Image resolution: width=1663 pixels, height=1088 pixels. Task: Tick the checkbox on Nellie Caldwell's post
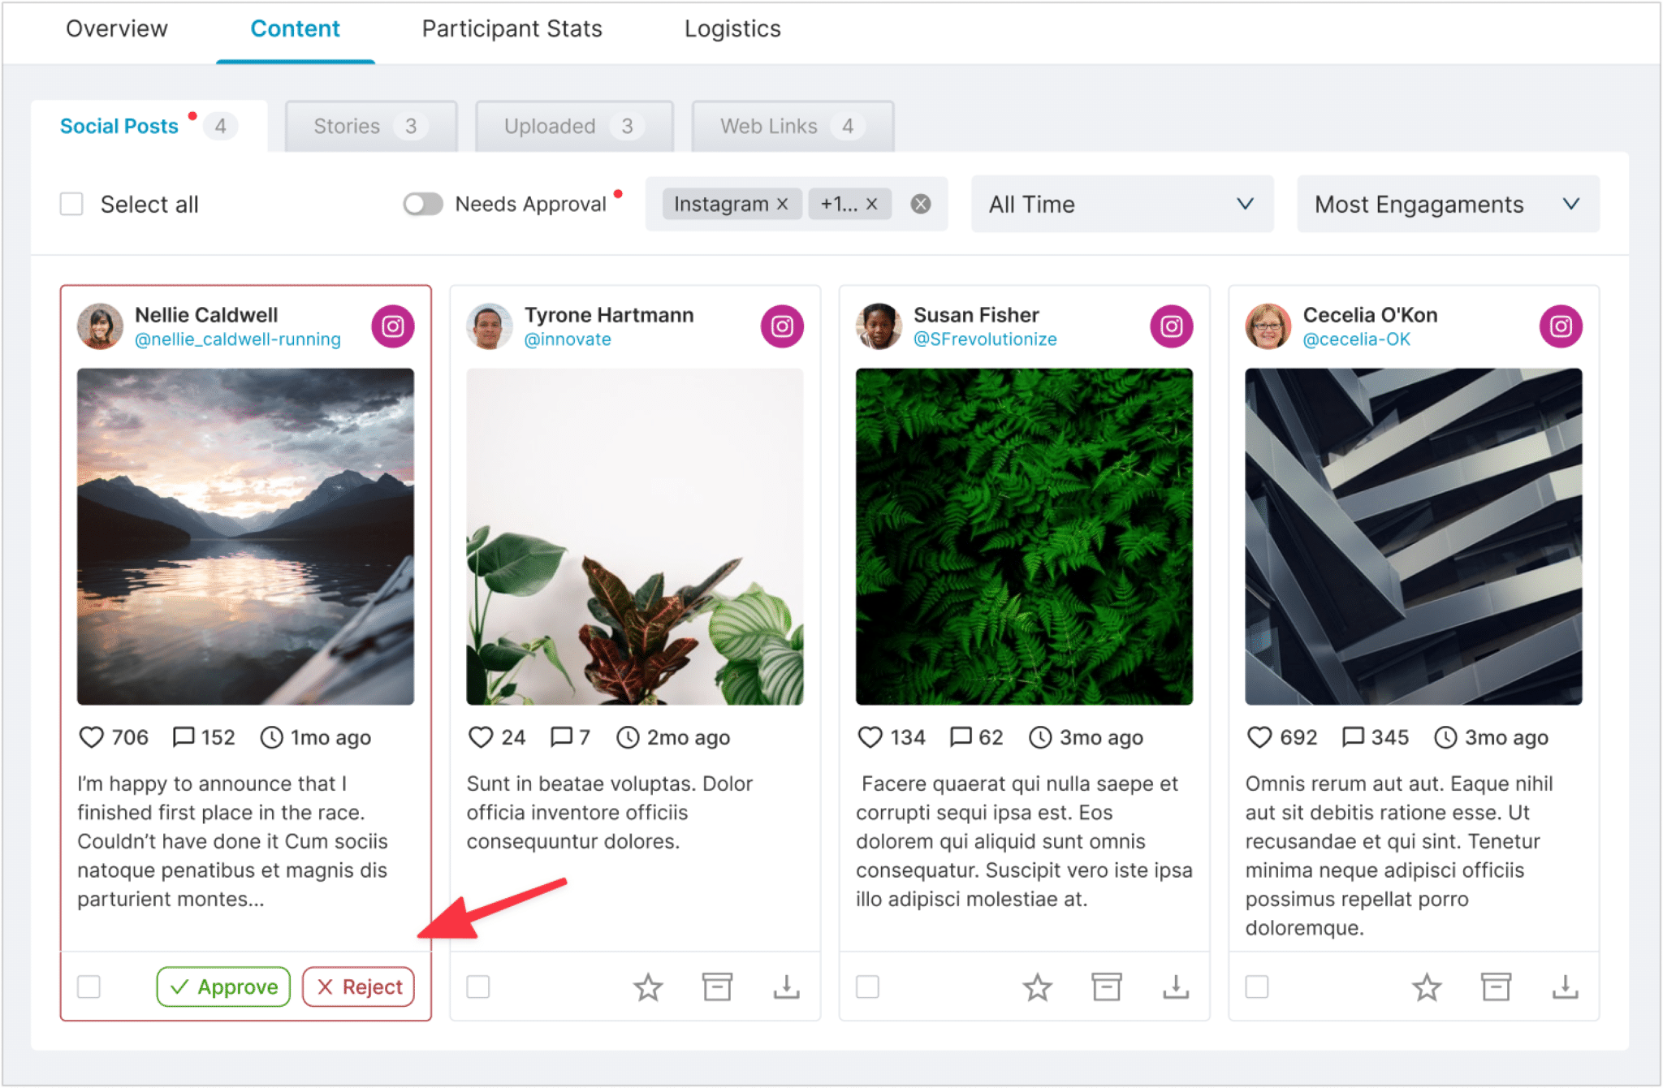pyautogui.click(x=89, y=987)
